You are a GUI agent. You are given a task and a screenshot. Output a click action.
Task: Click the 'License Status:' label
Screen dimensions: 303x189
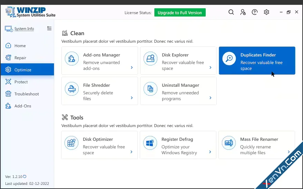(138, 13)
